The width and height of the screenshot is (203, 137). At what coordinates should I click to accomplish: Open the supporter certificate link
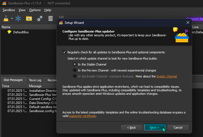83,116
